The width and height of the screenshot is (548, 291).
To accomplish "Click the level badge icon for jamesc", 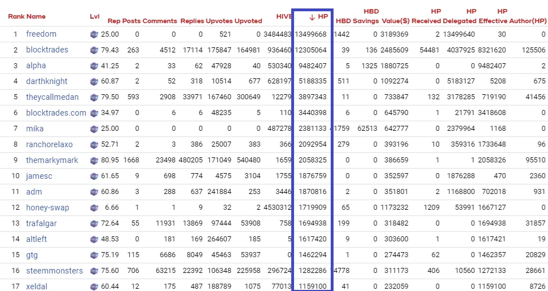I will tap(94, 176).
